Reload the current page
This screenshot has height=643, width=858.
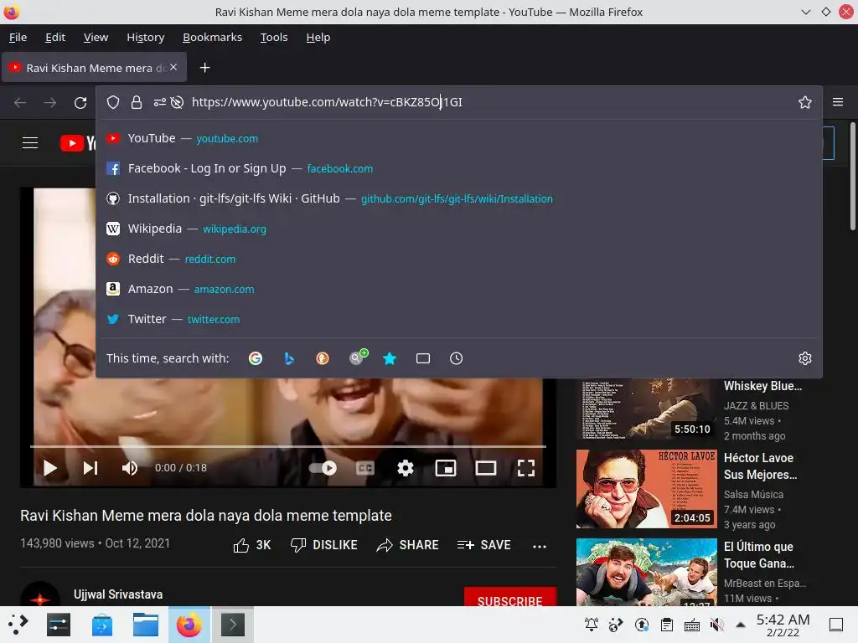tap(80, 102)
